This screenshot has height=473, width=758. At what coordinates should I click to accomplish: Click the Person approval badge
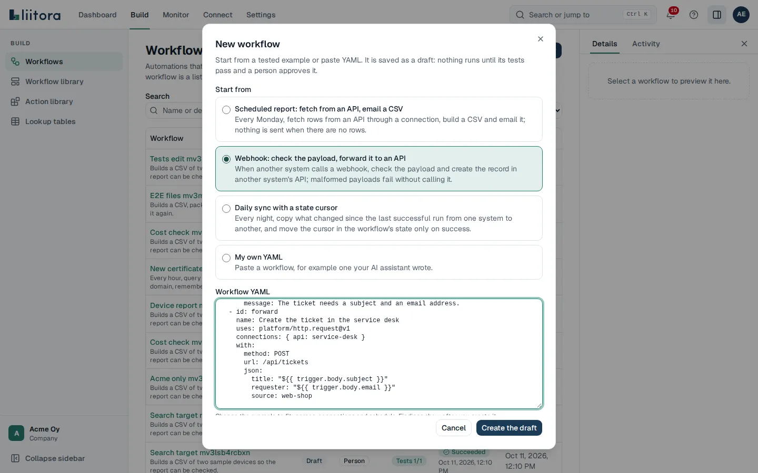click(354, 461)
